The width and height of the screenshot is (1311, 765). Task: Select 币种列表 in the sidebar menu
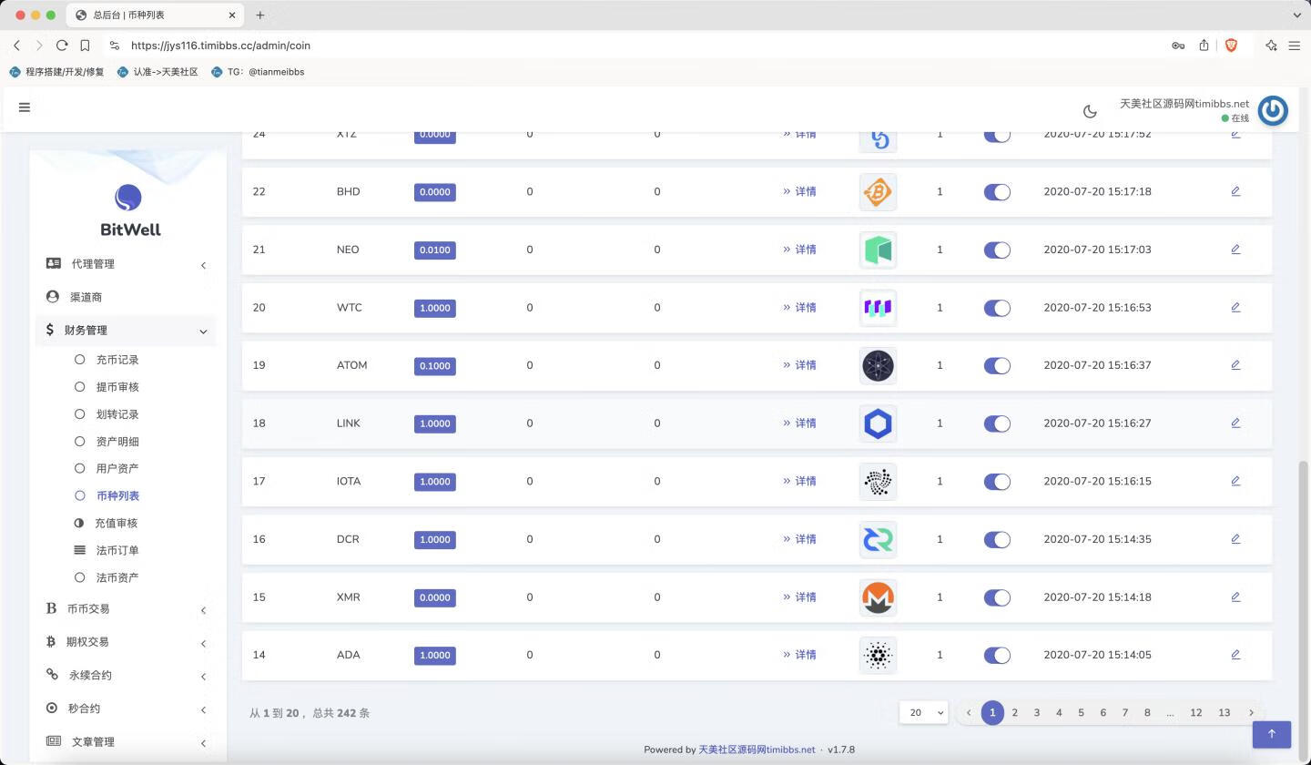pos(117,495)
